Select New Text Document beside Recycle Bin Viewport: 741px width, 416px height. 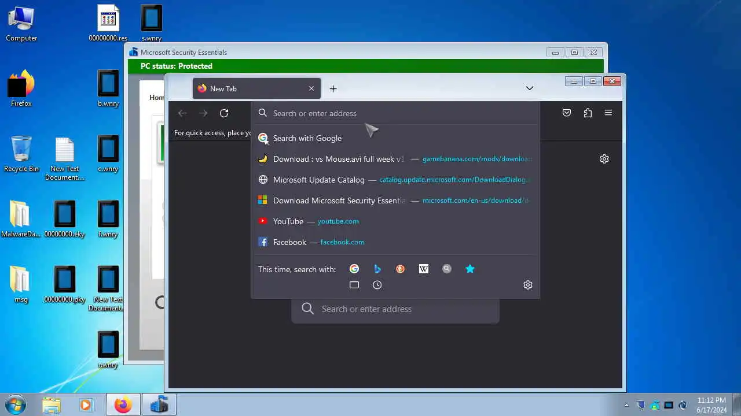click(x=65, y=158)
